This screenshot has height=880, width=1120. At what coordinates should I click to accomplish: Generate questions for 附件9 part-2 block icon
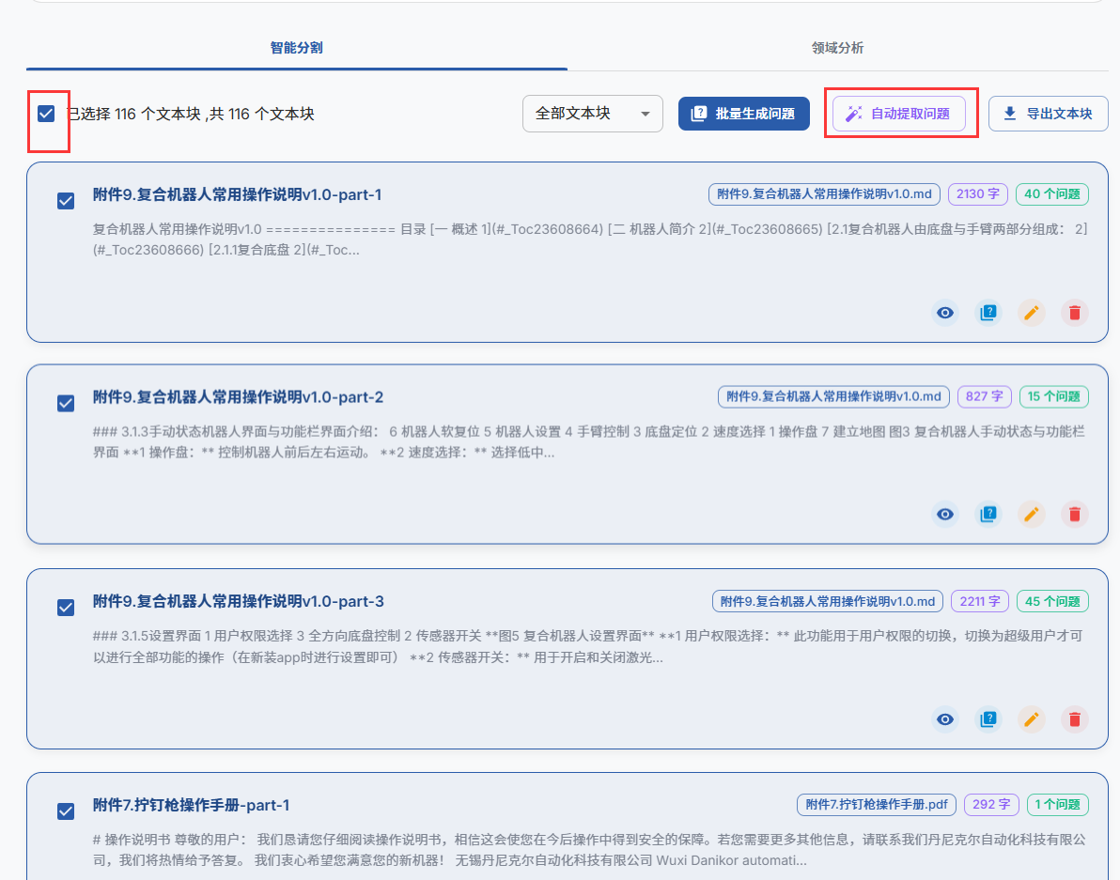coord(988,514)
